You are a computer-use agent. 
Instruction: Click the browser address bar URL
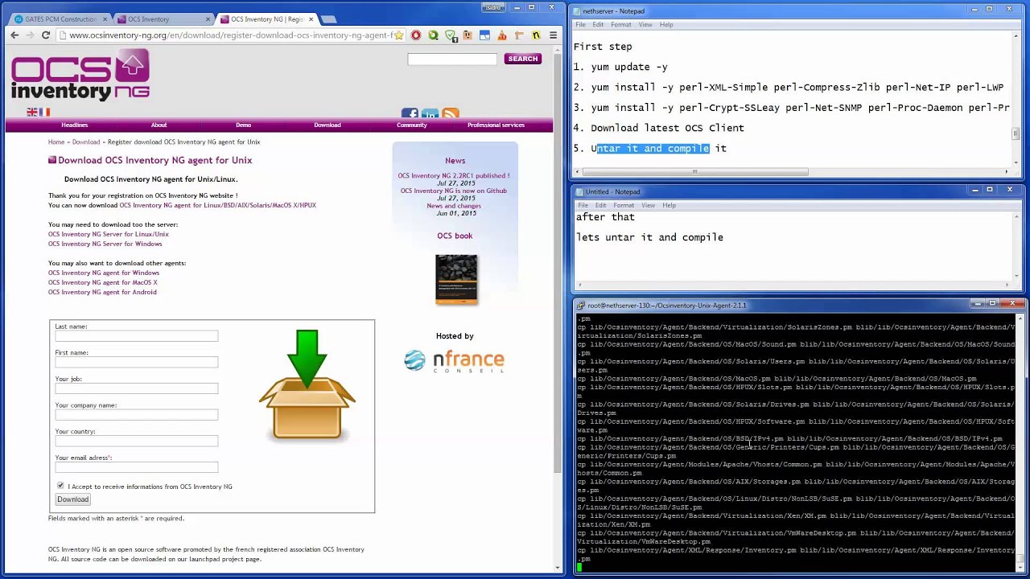coord(231,35)
